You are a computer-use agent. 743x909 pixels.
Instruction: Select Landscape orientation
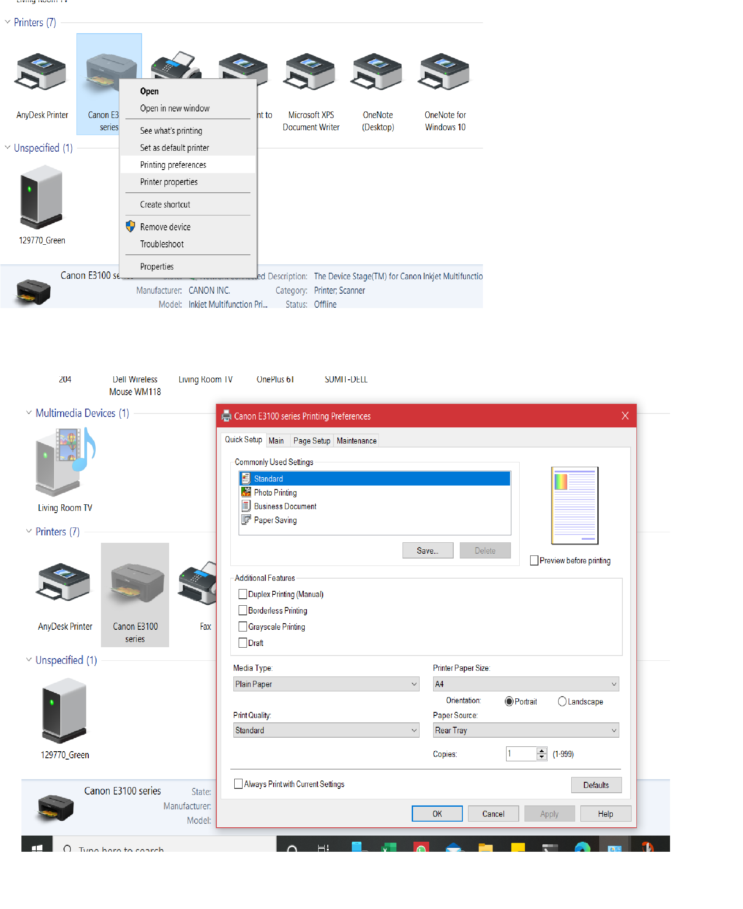(562, 701)
